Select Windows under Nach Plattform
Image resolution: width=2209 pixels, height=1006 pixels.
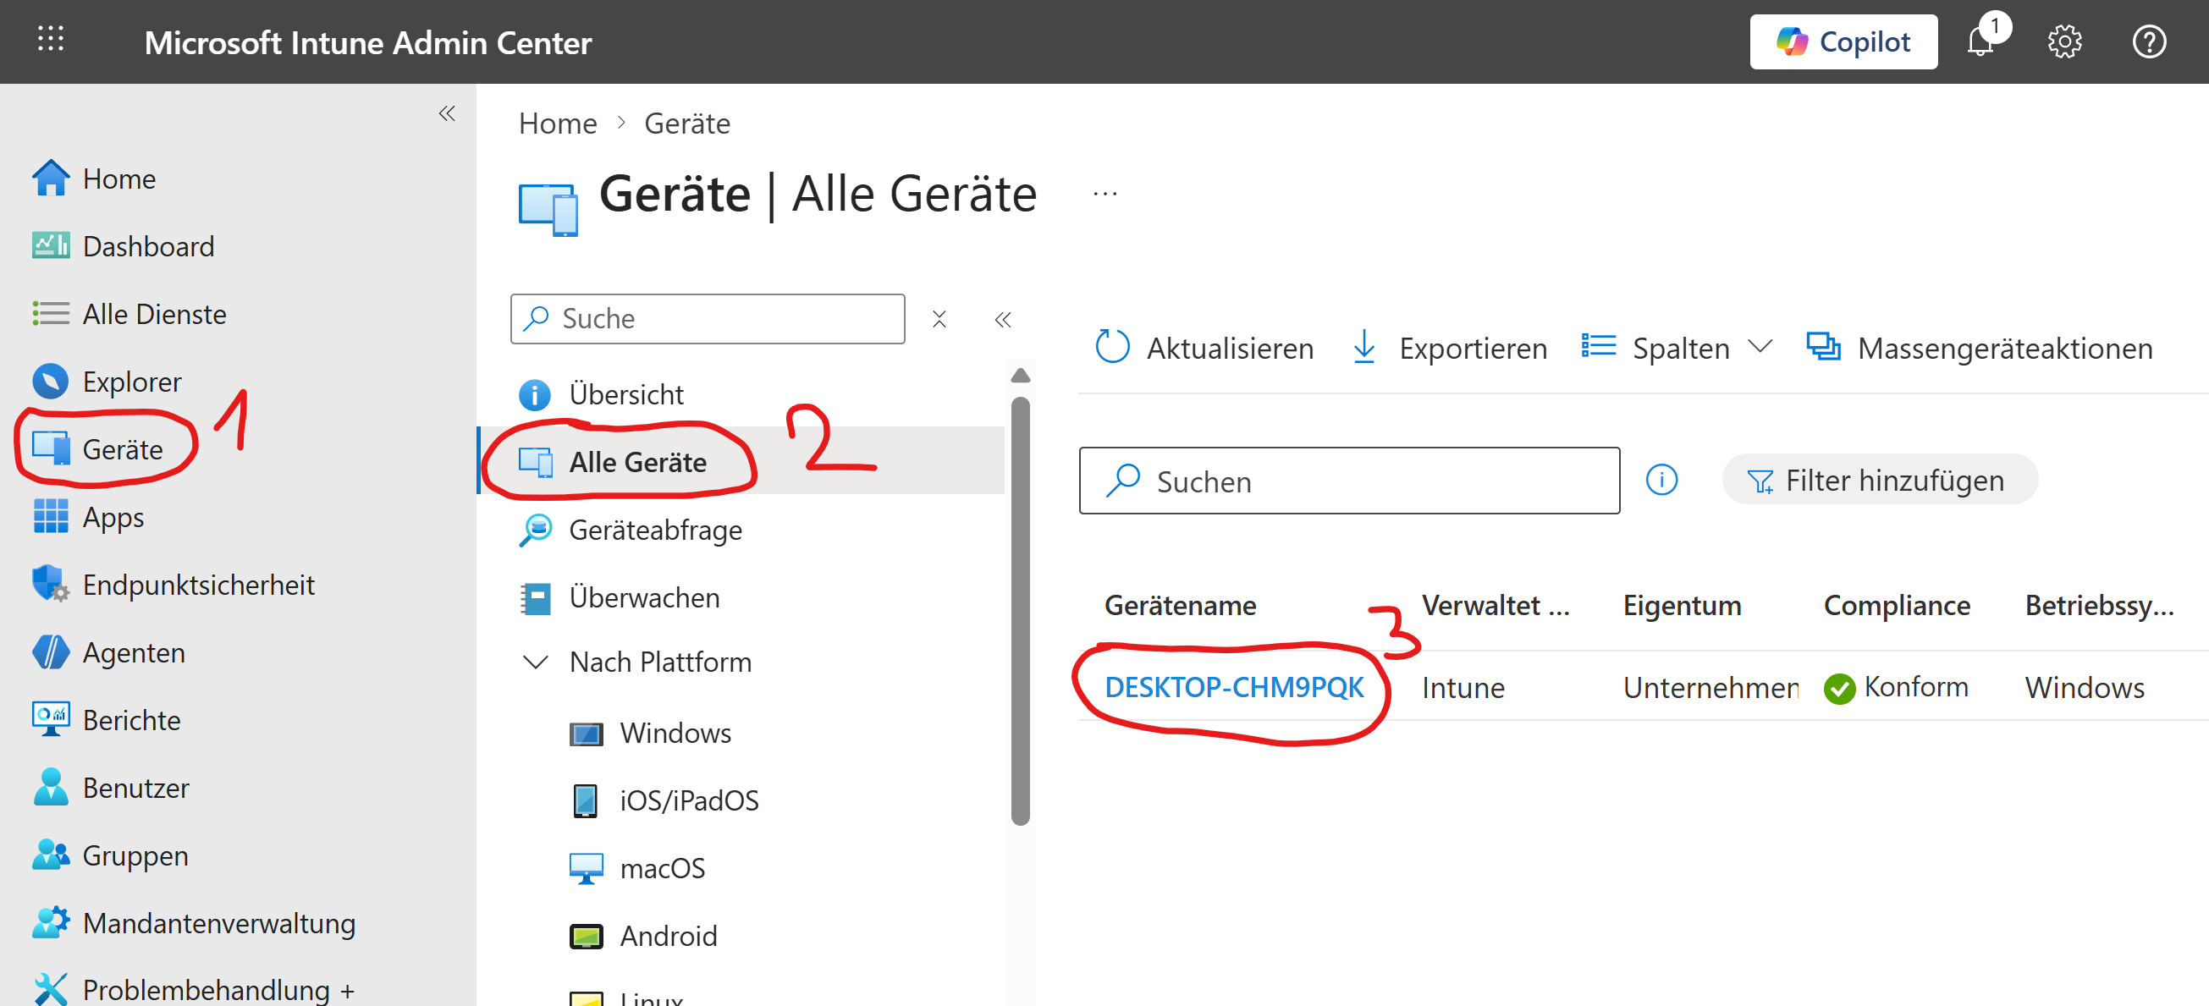point(675,733)
